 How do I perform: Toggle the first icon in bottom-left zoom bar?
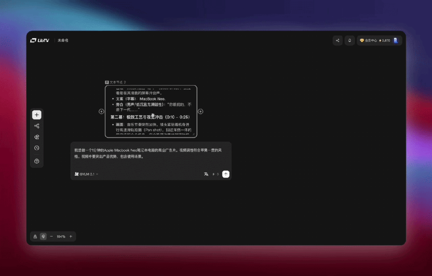coord(35,236)
